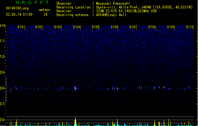Click the 0106 time marker

point(115,27)
